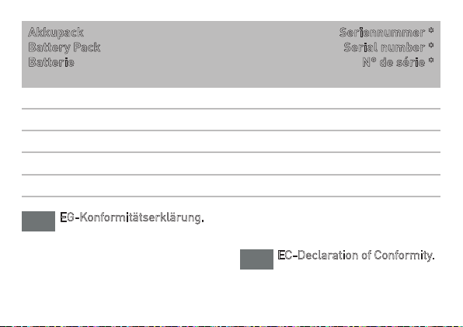Viewport: 463px width, 327px height.
Task: Click the asterisk after N° de série
Action: tap(431, 61)
